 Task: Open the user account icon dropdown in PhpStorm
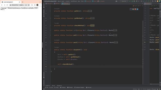pyautogui.click(x=116, y=1)
